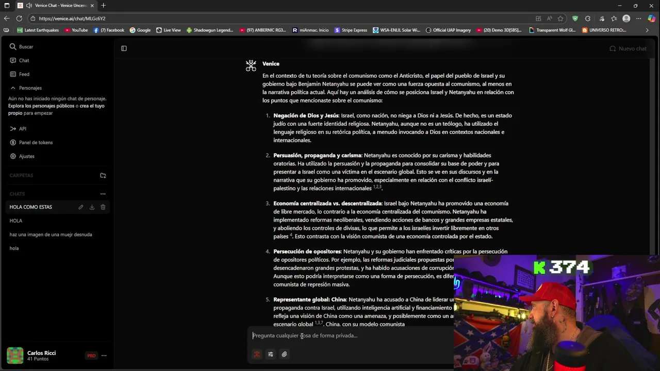Viewport: 660px width, 371px height.
Task: Open Panel de tokens
Action: coord(31,142)
